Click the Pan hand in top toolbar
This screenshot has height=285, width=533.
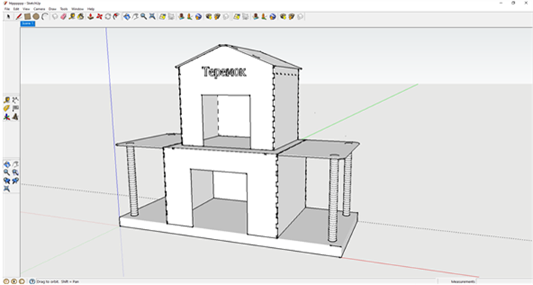click(x=135, y=17)
